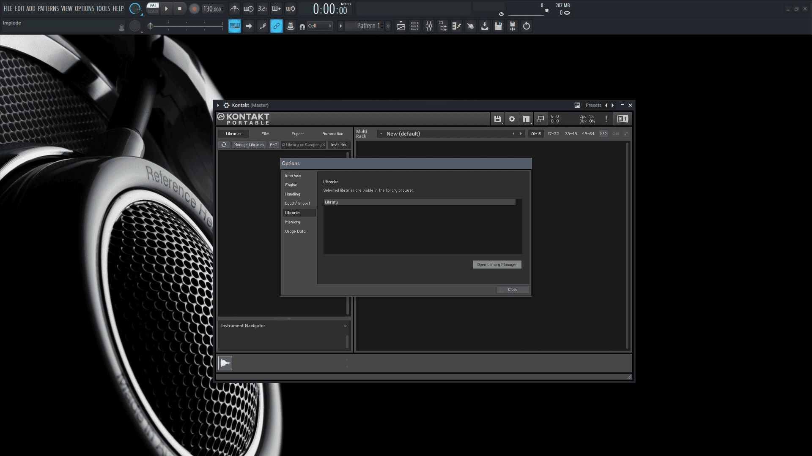812x456 pixels.
Task: Click the record button
Action: 194,9
